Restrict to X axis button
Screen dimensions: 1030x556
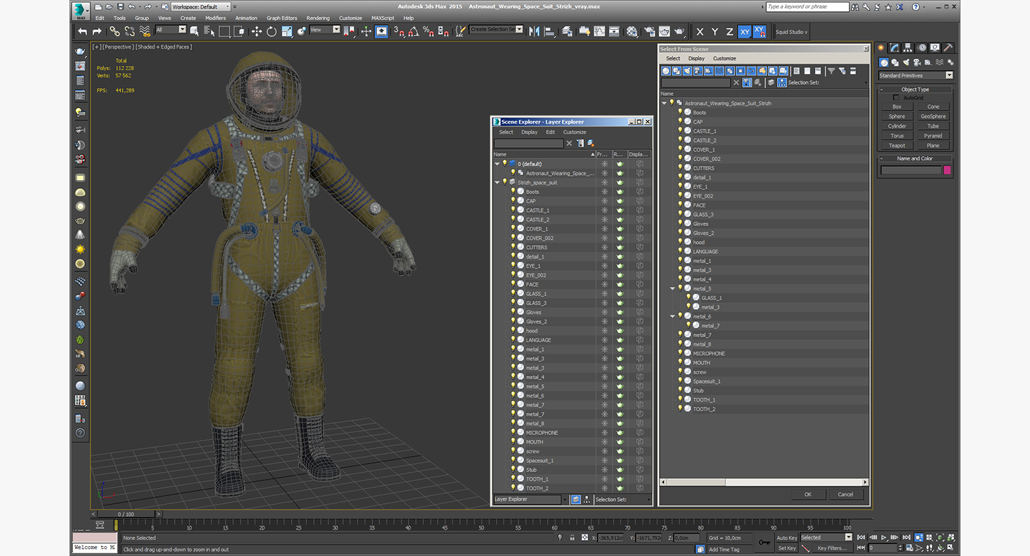(x=700, y=31)
